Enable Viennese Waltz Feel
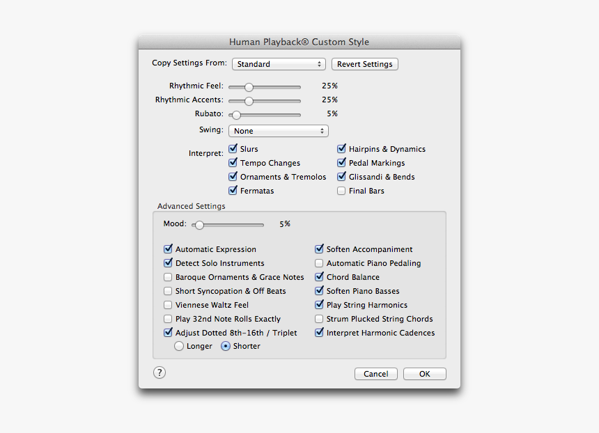The image size is (599, 433). coord(168,305)
